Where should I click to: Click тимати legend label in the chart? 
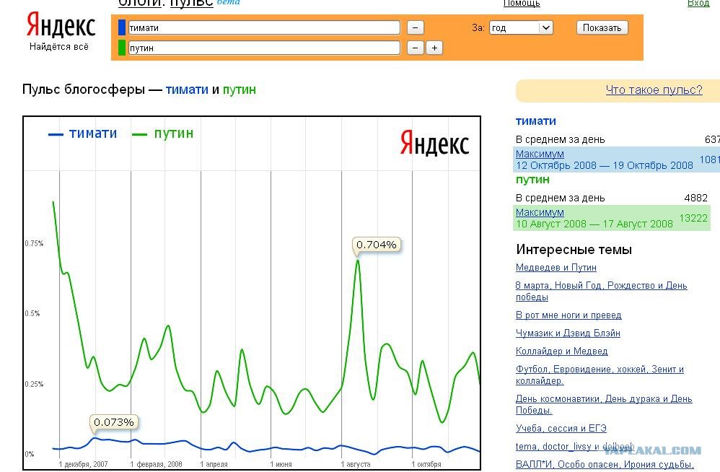click(x=93, y=133)
